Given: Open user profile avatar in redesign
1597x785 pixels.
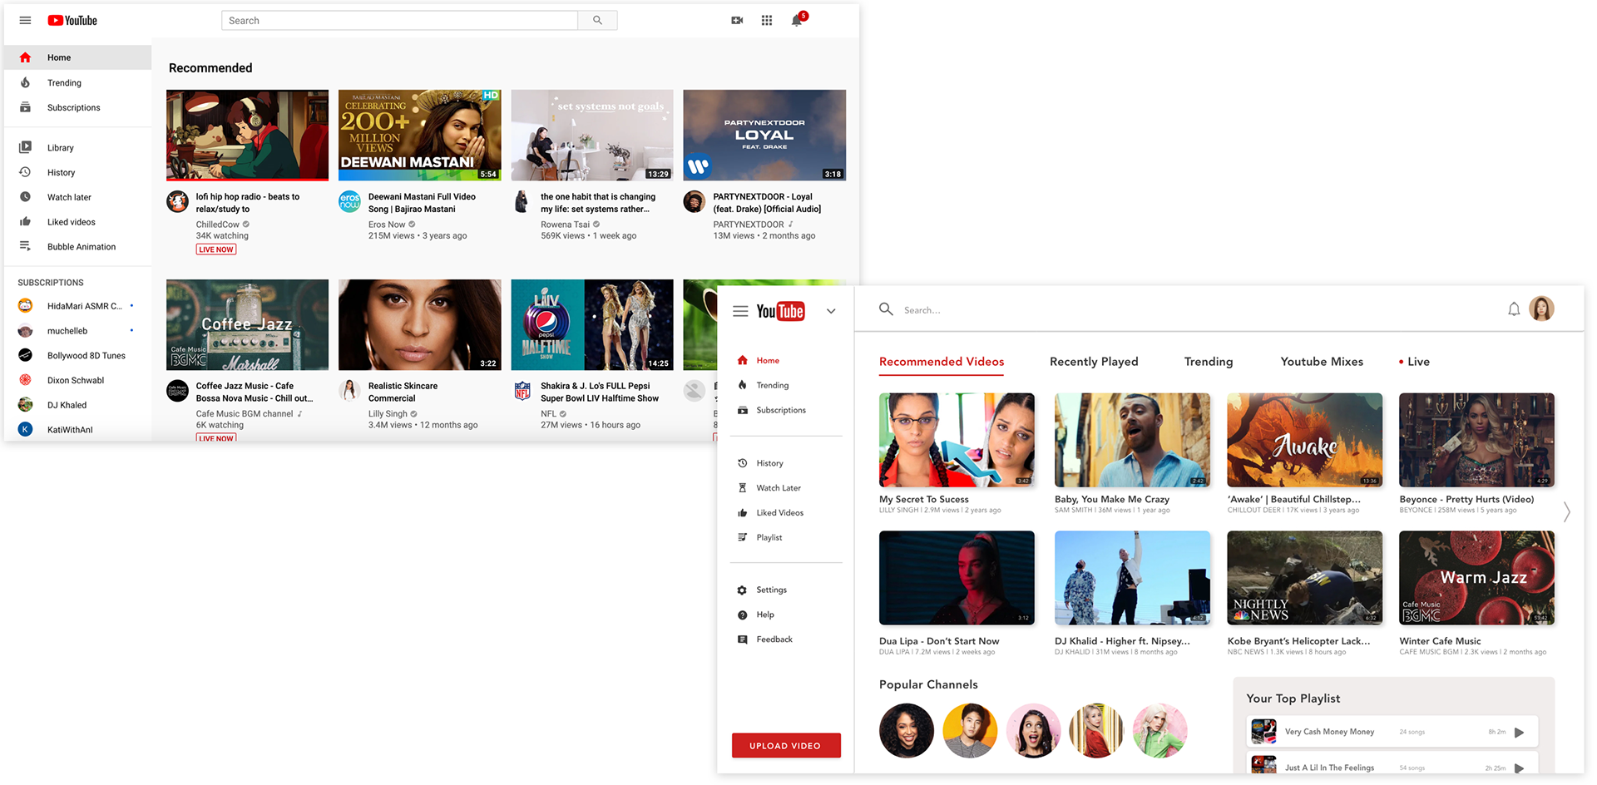Looking at the screenshot, I should pos(1541,309).
